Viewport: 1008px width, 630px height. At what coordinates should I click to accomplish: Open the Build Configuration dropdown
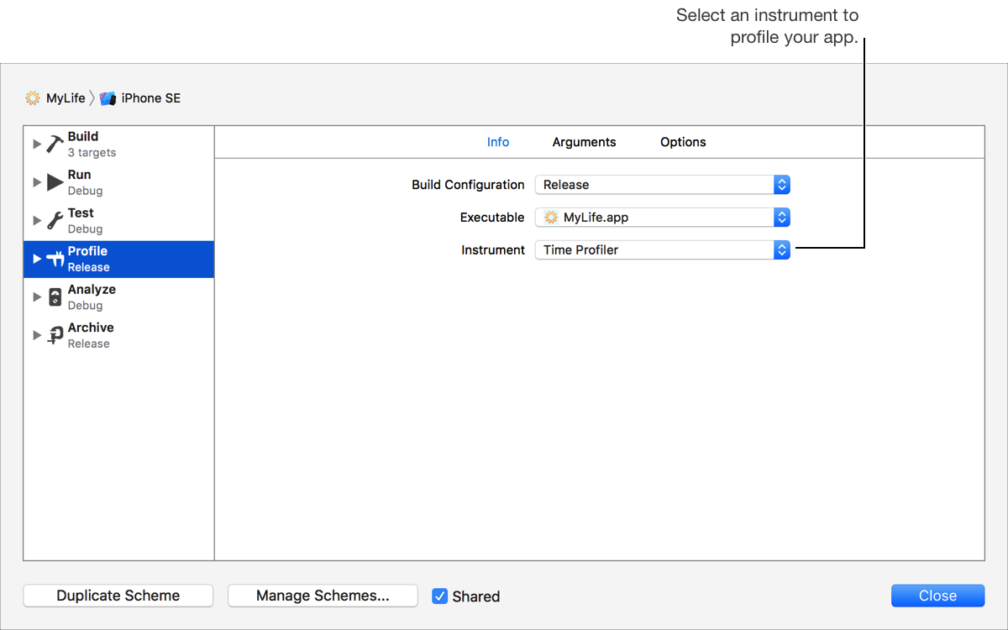pos(662,185)
